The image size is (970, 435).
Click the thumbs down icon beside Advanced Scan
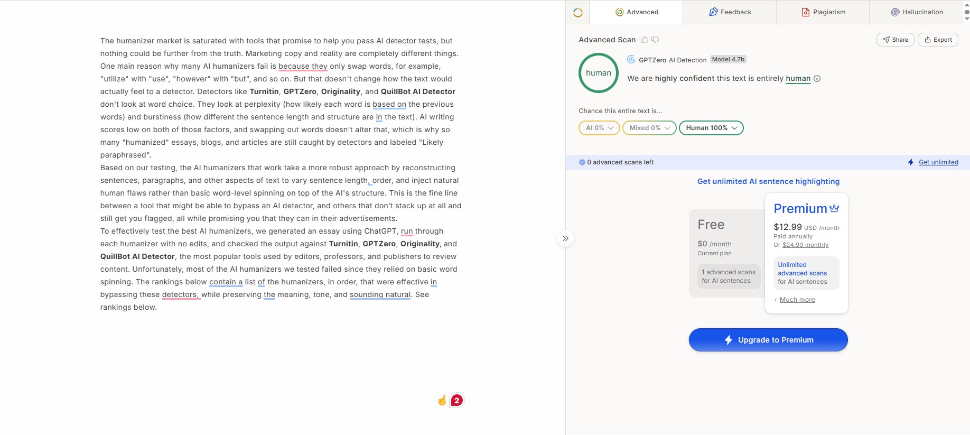[655, 40]
